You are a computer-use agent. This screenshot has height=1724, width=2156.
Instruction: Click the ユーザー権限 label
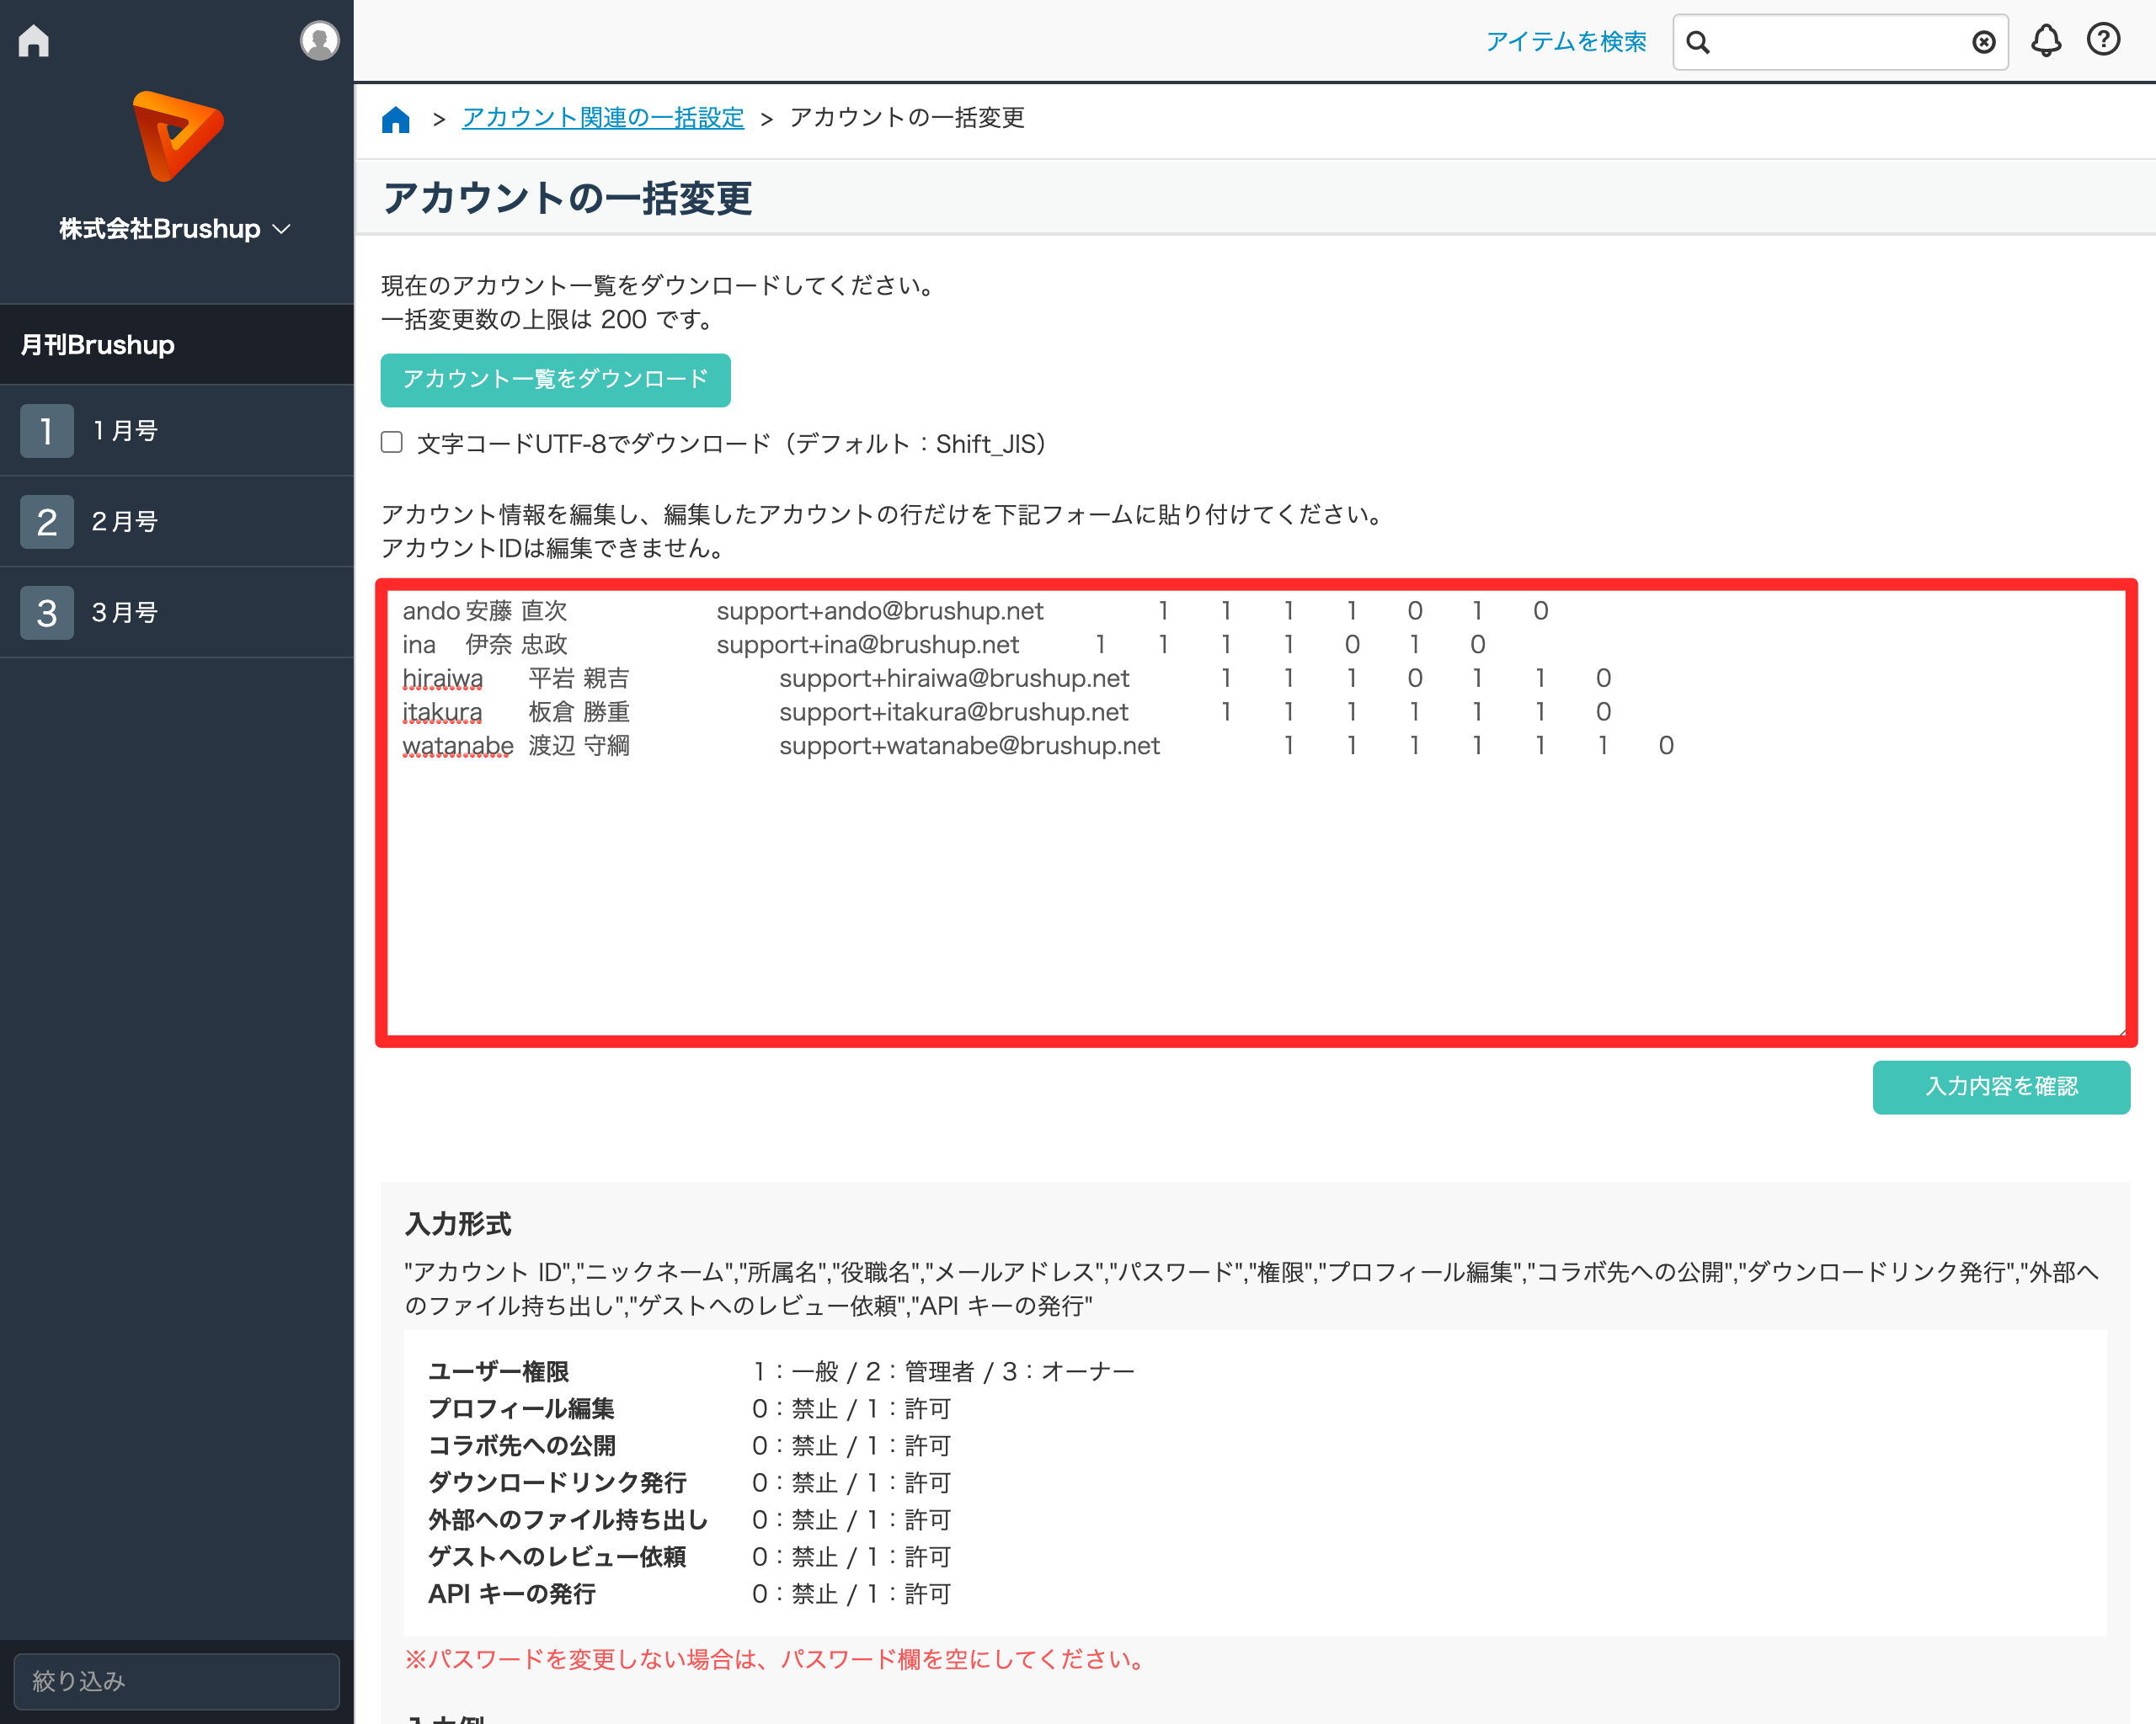point(498,1371)
